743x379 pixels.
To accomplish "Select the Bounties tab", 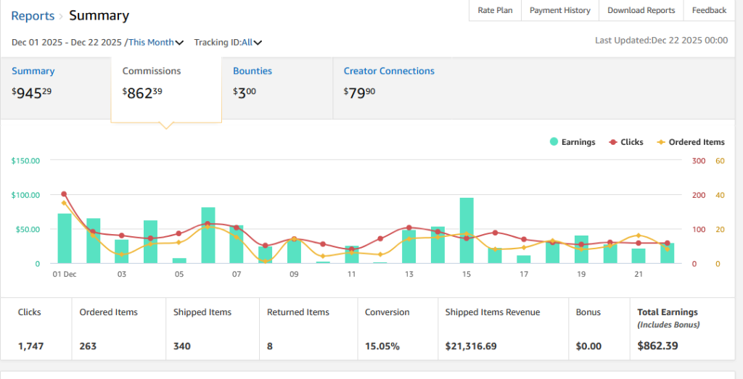I will click(253, 71).
